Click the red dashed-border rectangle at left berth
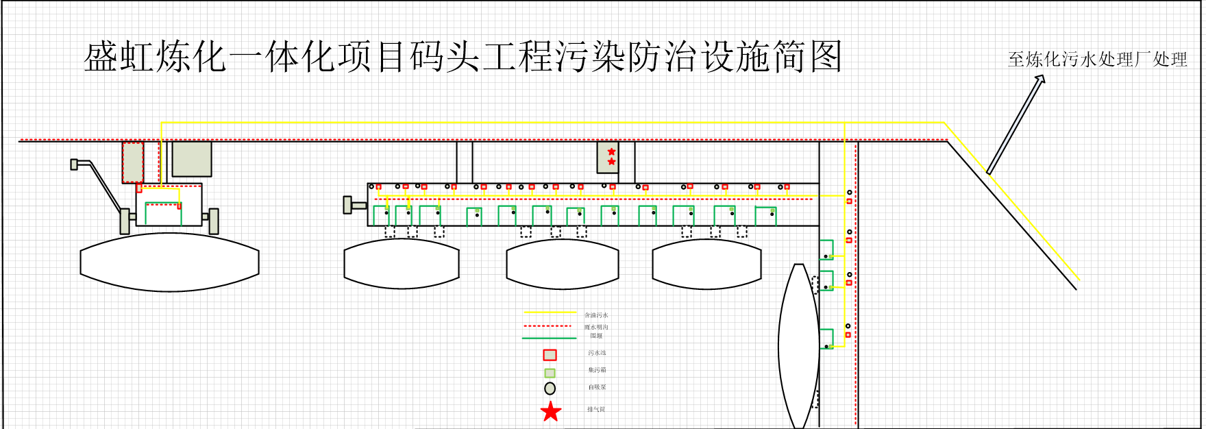The height and width of the screenshot is (429, 1206). 133,162
